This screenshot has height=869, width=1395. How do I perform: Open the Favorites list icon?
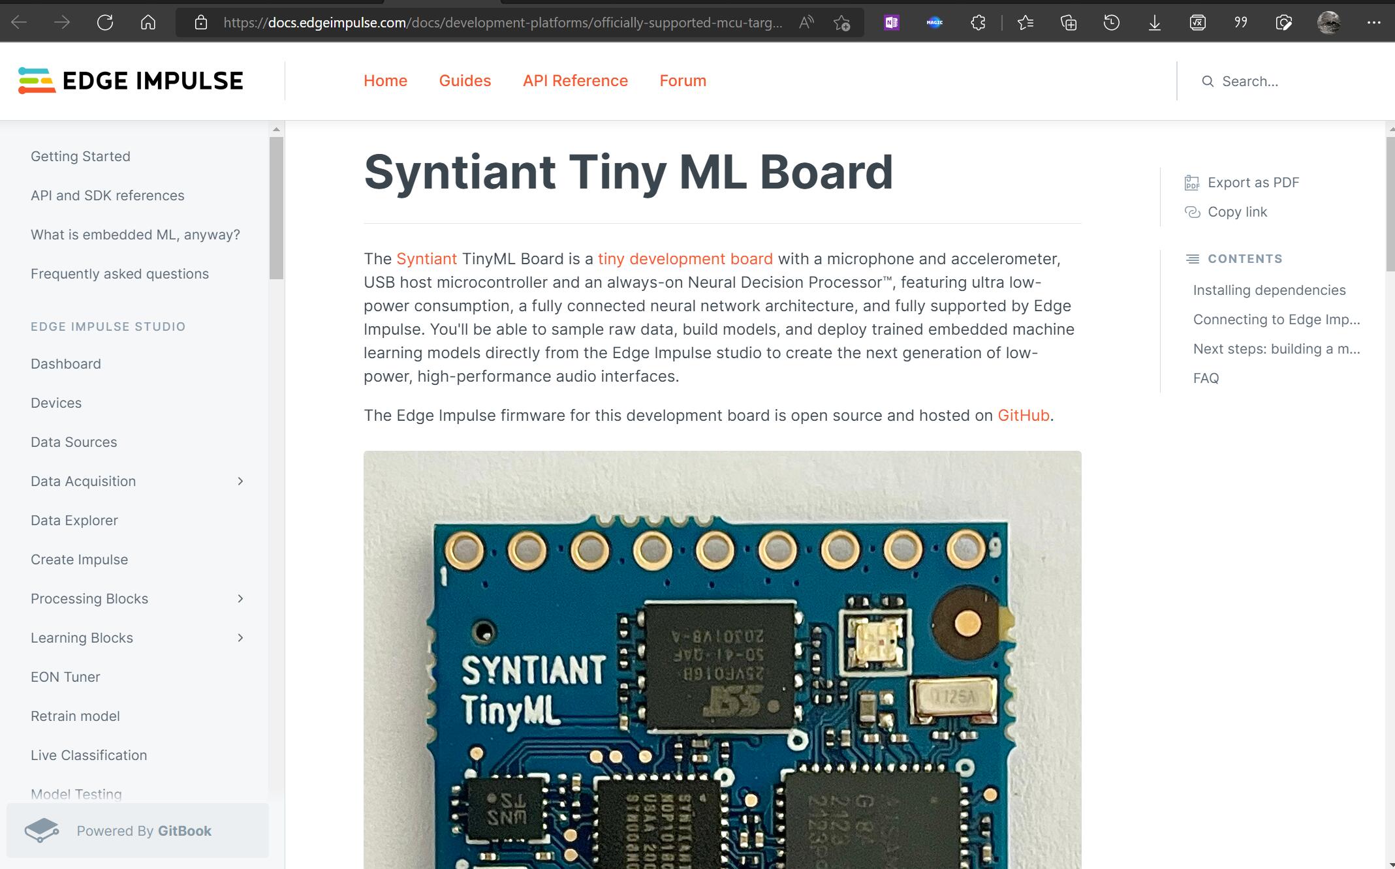(1026, 23)
